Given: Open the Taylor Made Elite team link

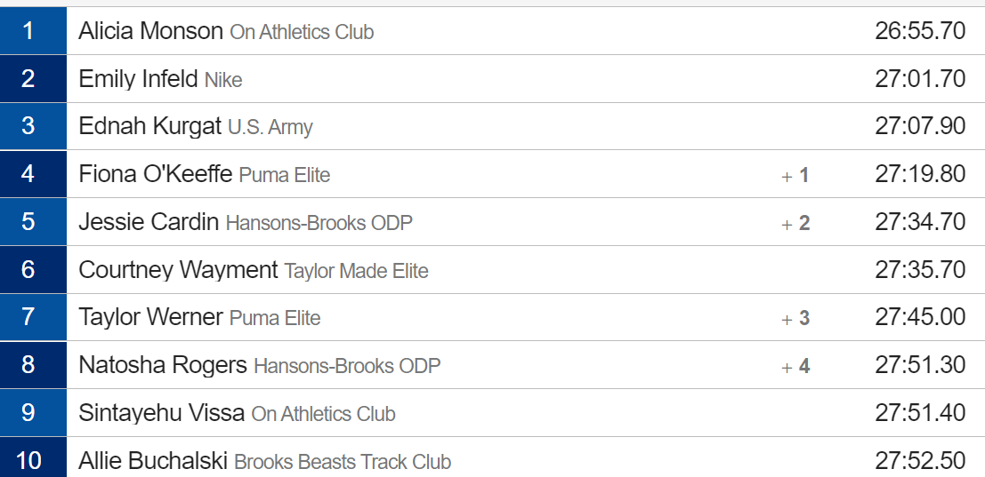Looking at the screenshot, I should click(356, 271).
